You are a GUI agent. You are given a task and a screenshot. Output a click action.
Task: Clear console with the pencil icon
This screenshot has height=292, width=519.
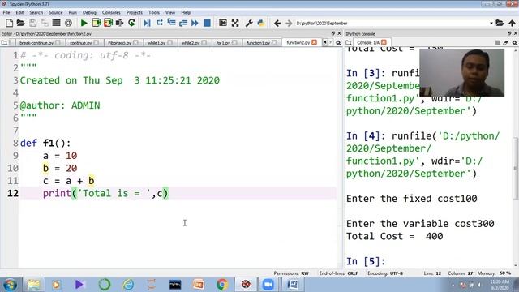[x=506, y=43]
